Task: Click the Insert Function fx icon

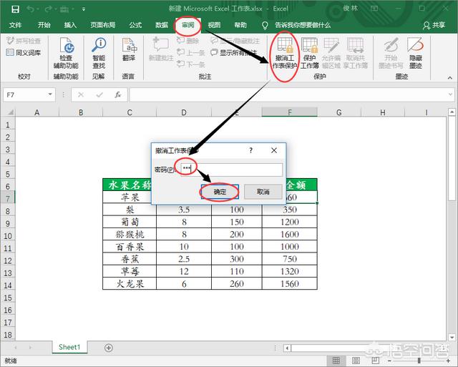Action: click(117, 94)
